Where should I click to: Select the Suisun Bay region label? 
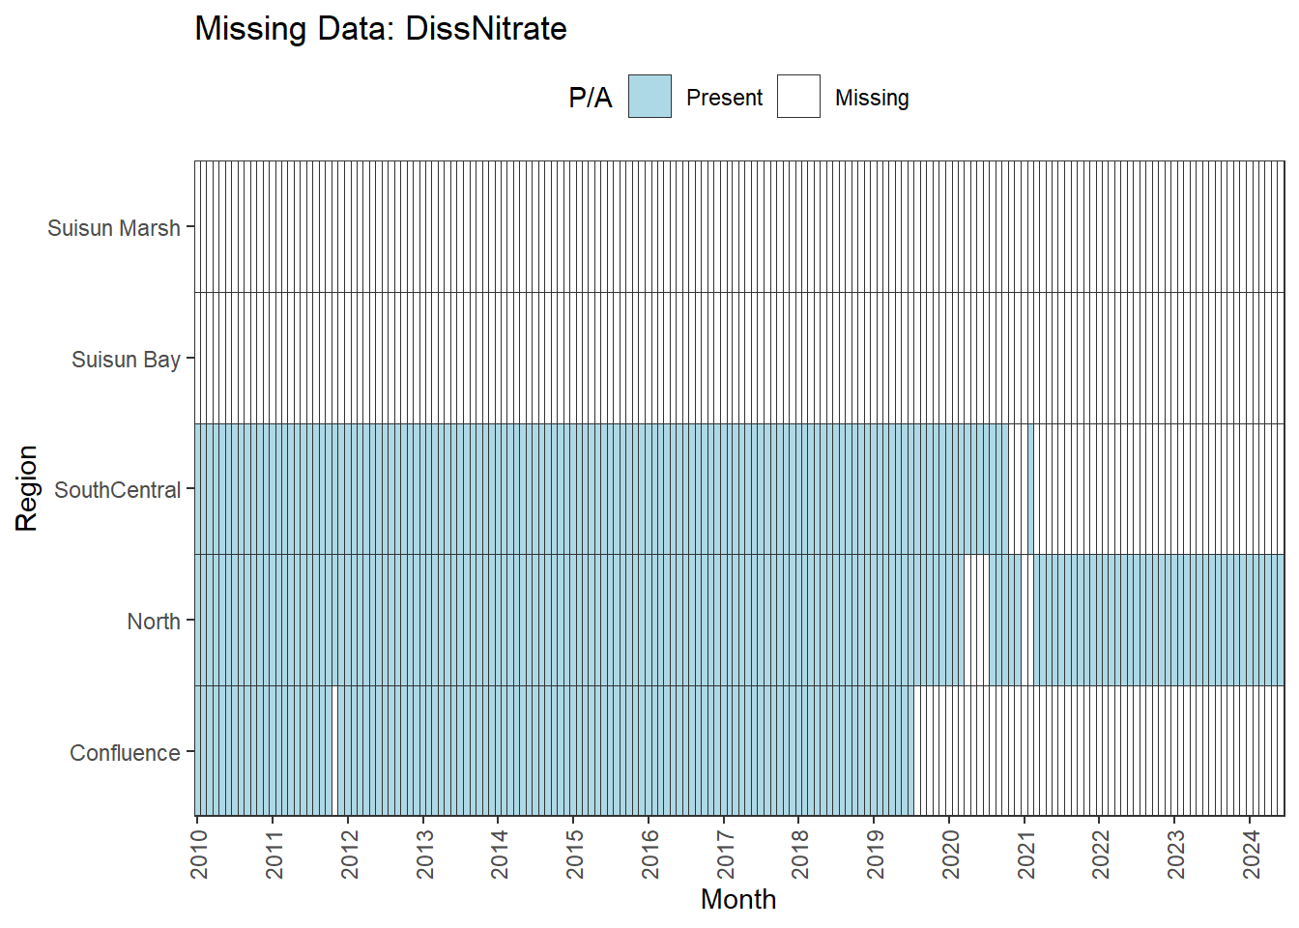pyautogui.click(x=126, y=360)
